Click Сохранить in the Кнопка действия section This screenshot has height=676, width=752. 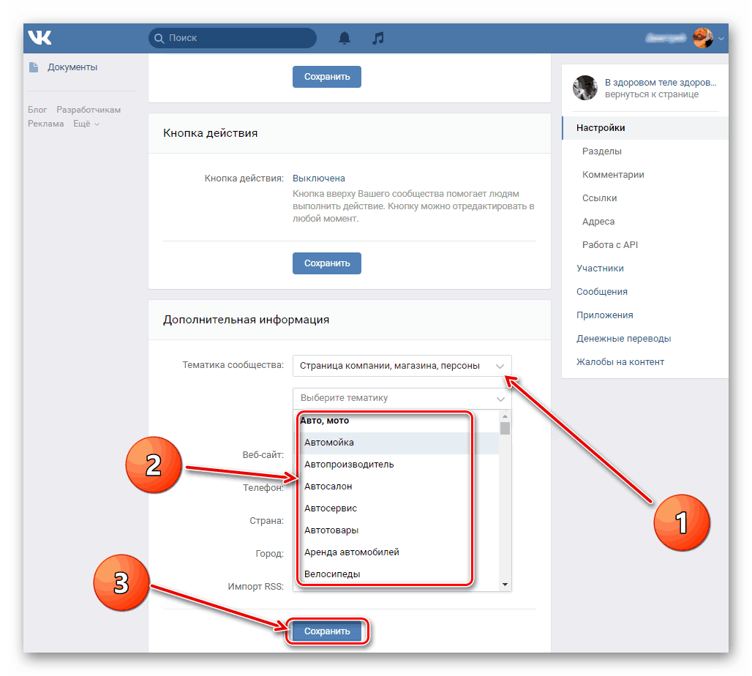point(326,263)
